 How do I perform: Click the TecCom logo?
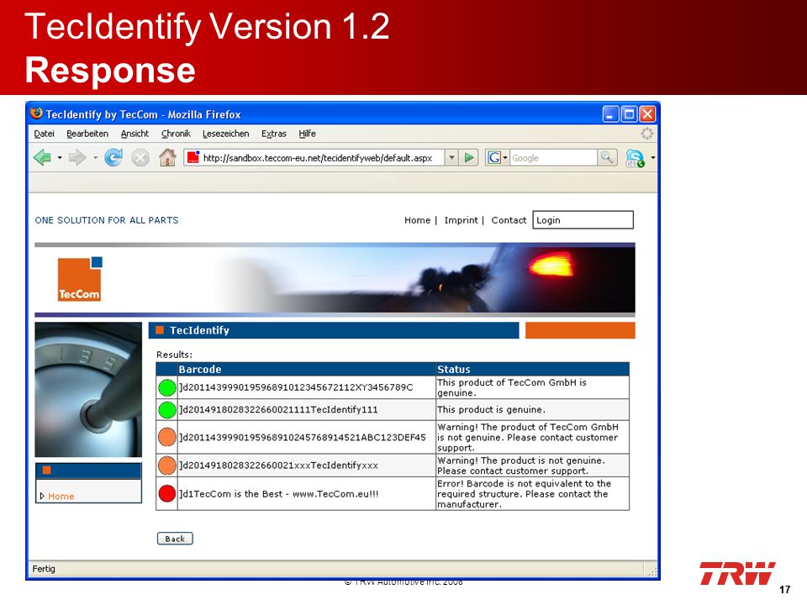click(80, 278)
